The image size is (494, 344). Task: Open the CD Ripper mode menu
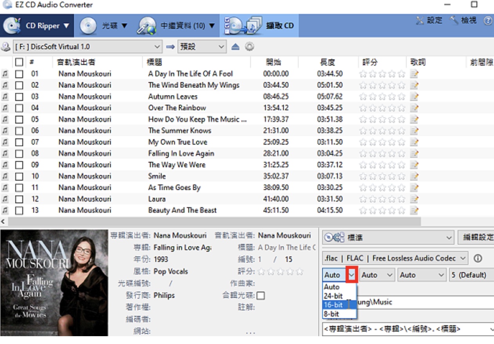37,26
